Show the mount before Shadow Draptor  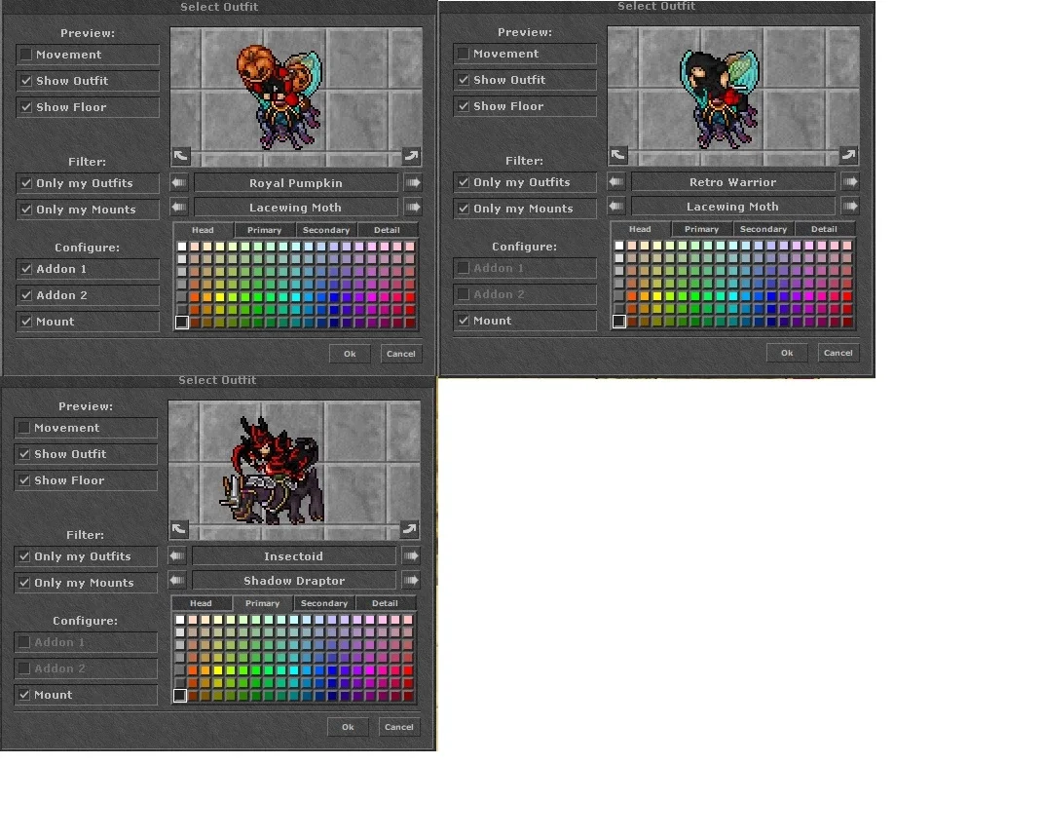click(177, 581)
